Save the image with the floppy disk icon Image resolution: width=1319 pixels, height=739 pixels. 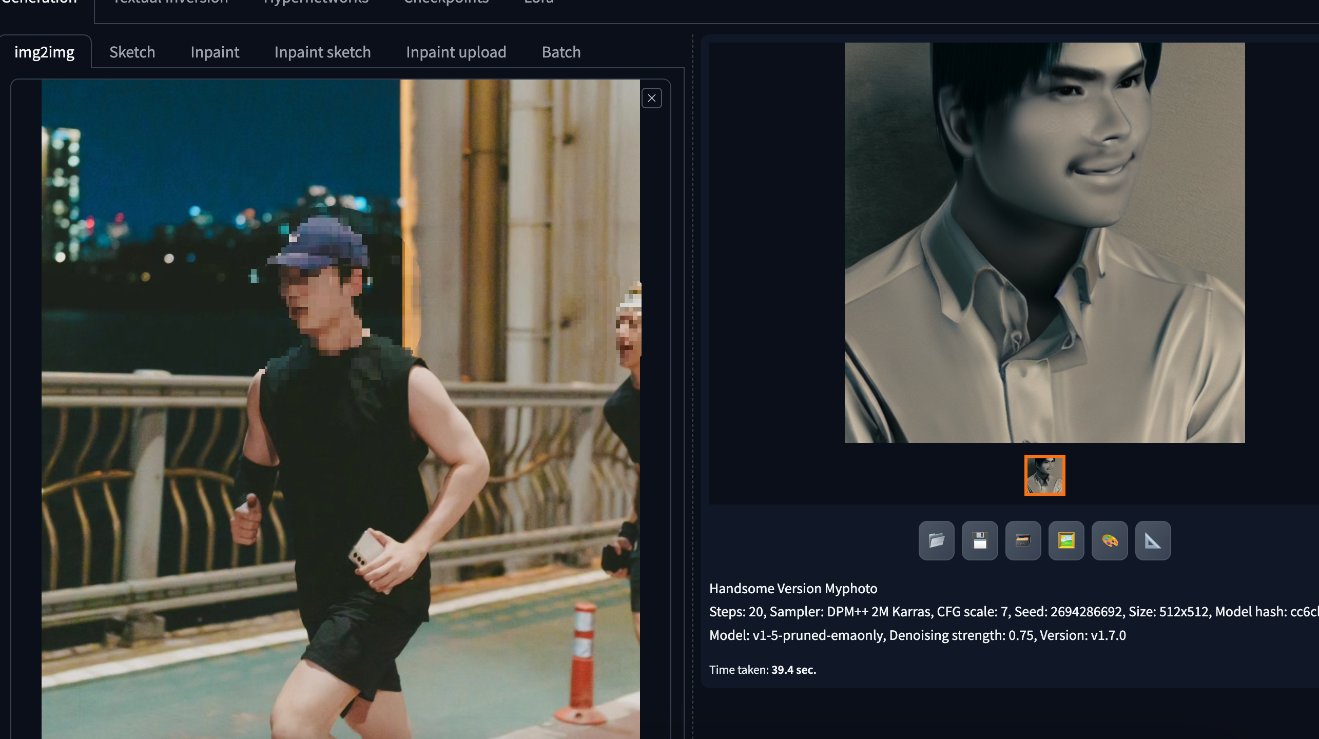click(979, 540)
